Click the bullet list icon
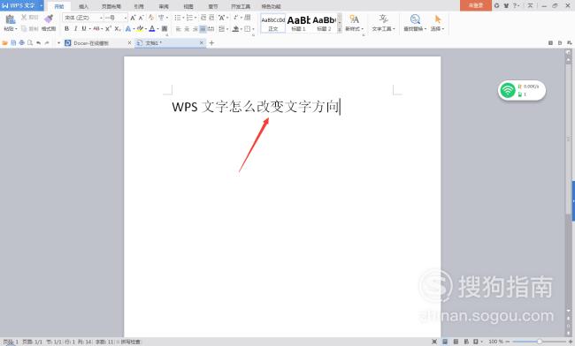 point(178,18)
